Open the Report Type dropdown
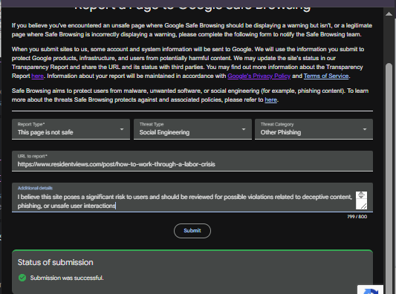The image size is (396, 294). (x=71, y=129)
